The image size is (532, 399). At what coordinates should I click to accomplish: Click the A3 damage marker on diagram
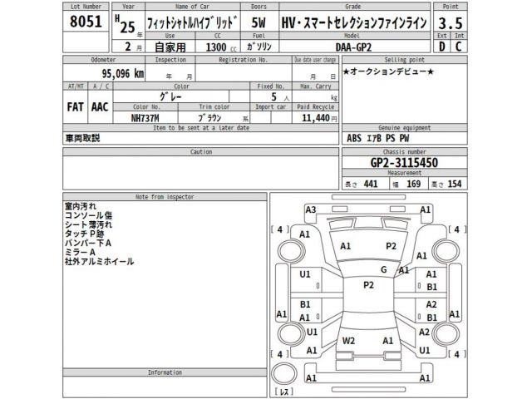coord(311,210)
